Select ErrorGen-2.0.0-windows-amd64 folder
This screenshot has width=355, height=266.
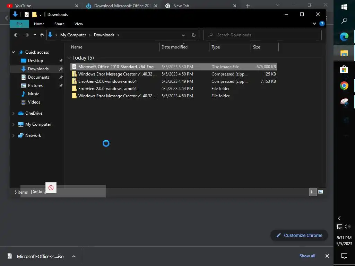click(173, 88)
